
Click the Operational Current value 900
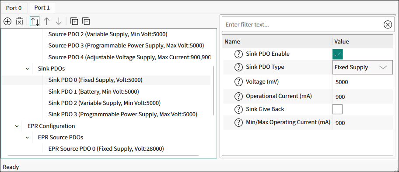pyautogui.click(x=340, y=97)
